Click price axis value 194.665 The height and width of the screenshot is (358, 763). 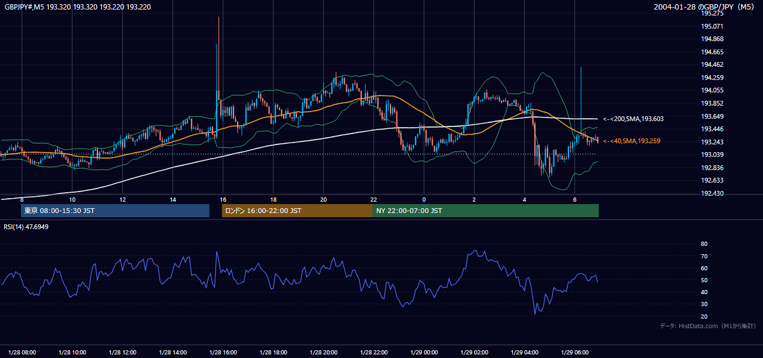(713, 52)
